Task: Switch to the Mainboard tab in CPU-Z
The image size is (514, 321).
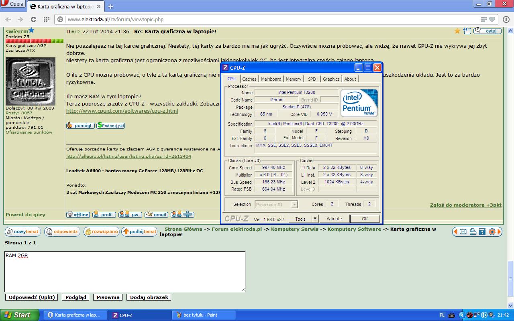Action: pyautogui.click(x=271, y=79)
